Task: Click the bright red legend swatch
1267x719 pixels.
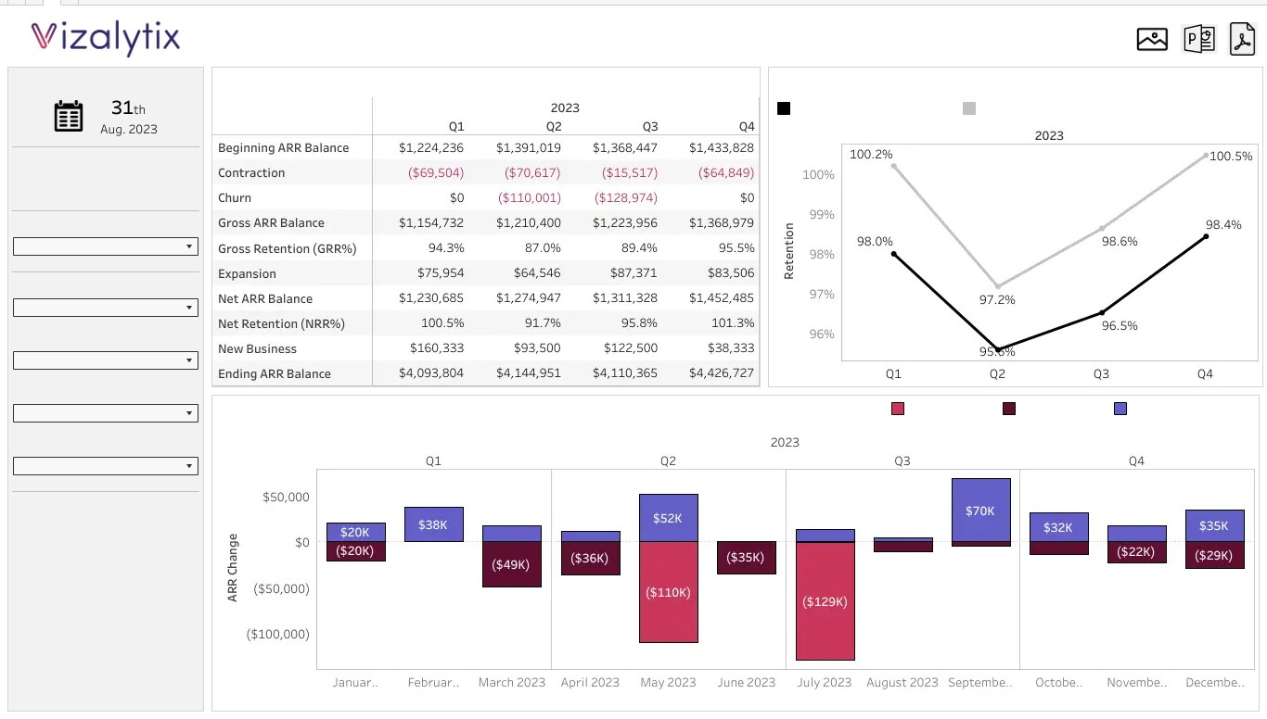Action: tap(897, 409)
